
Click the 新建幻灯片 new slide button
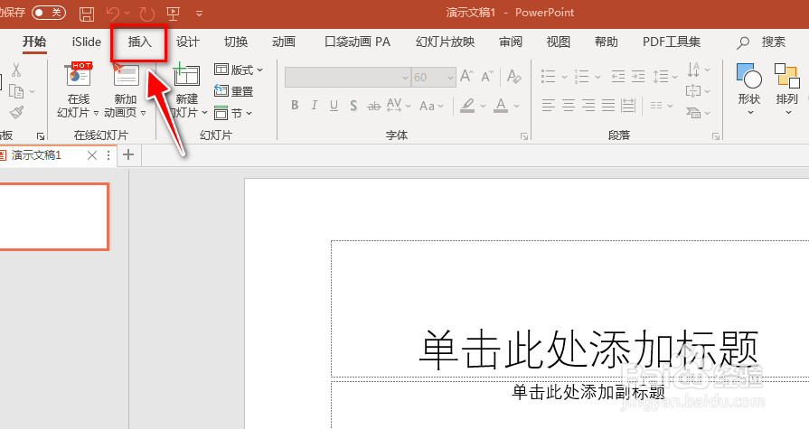[x=187, y=90]
